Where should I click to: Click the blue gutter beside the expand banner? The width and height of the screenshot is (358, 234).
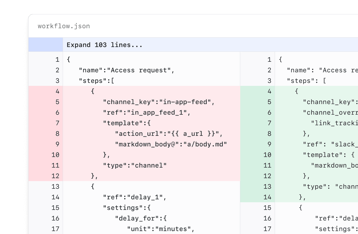[46, 45]
